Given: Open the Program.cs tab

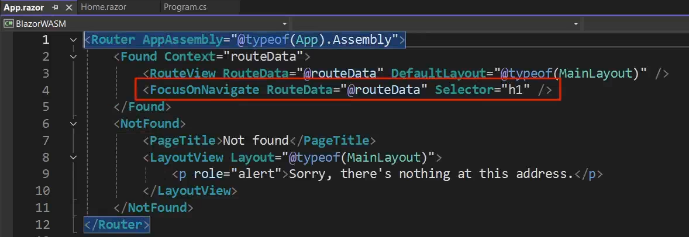Looking at the screenshot, I should tap(185, 7).
